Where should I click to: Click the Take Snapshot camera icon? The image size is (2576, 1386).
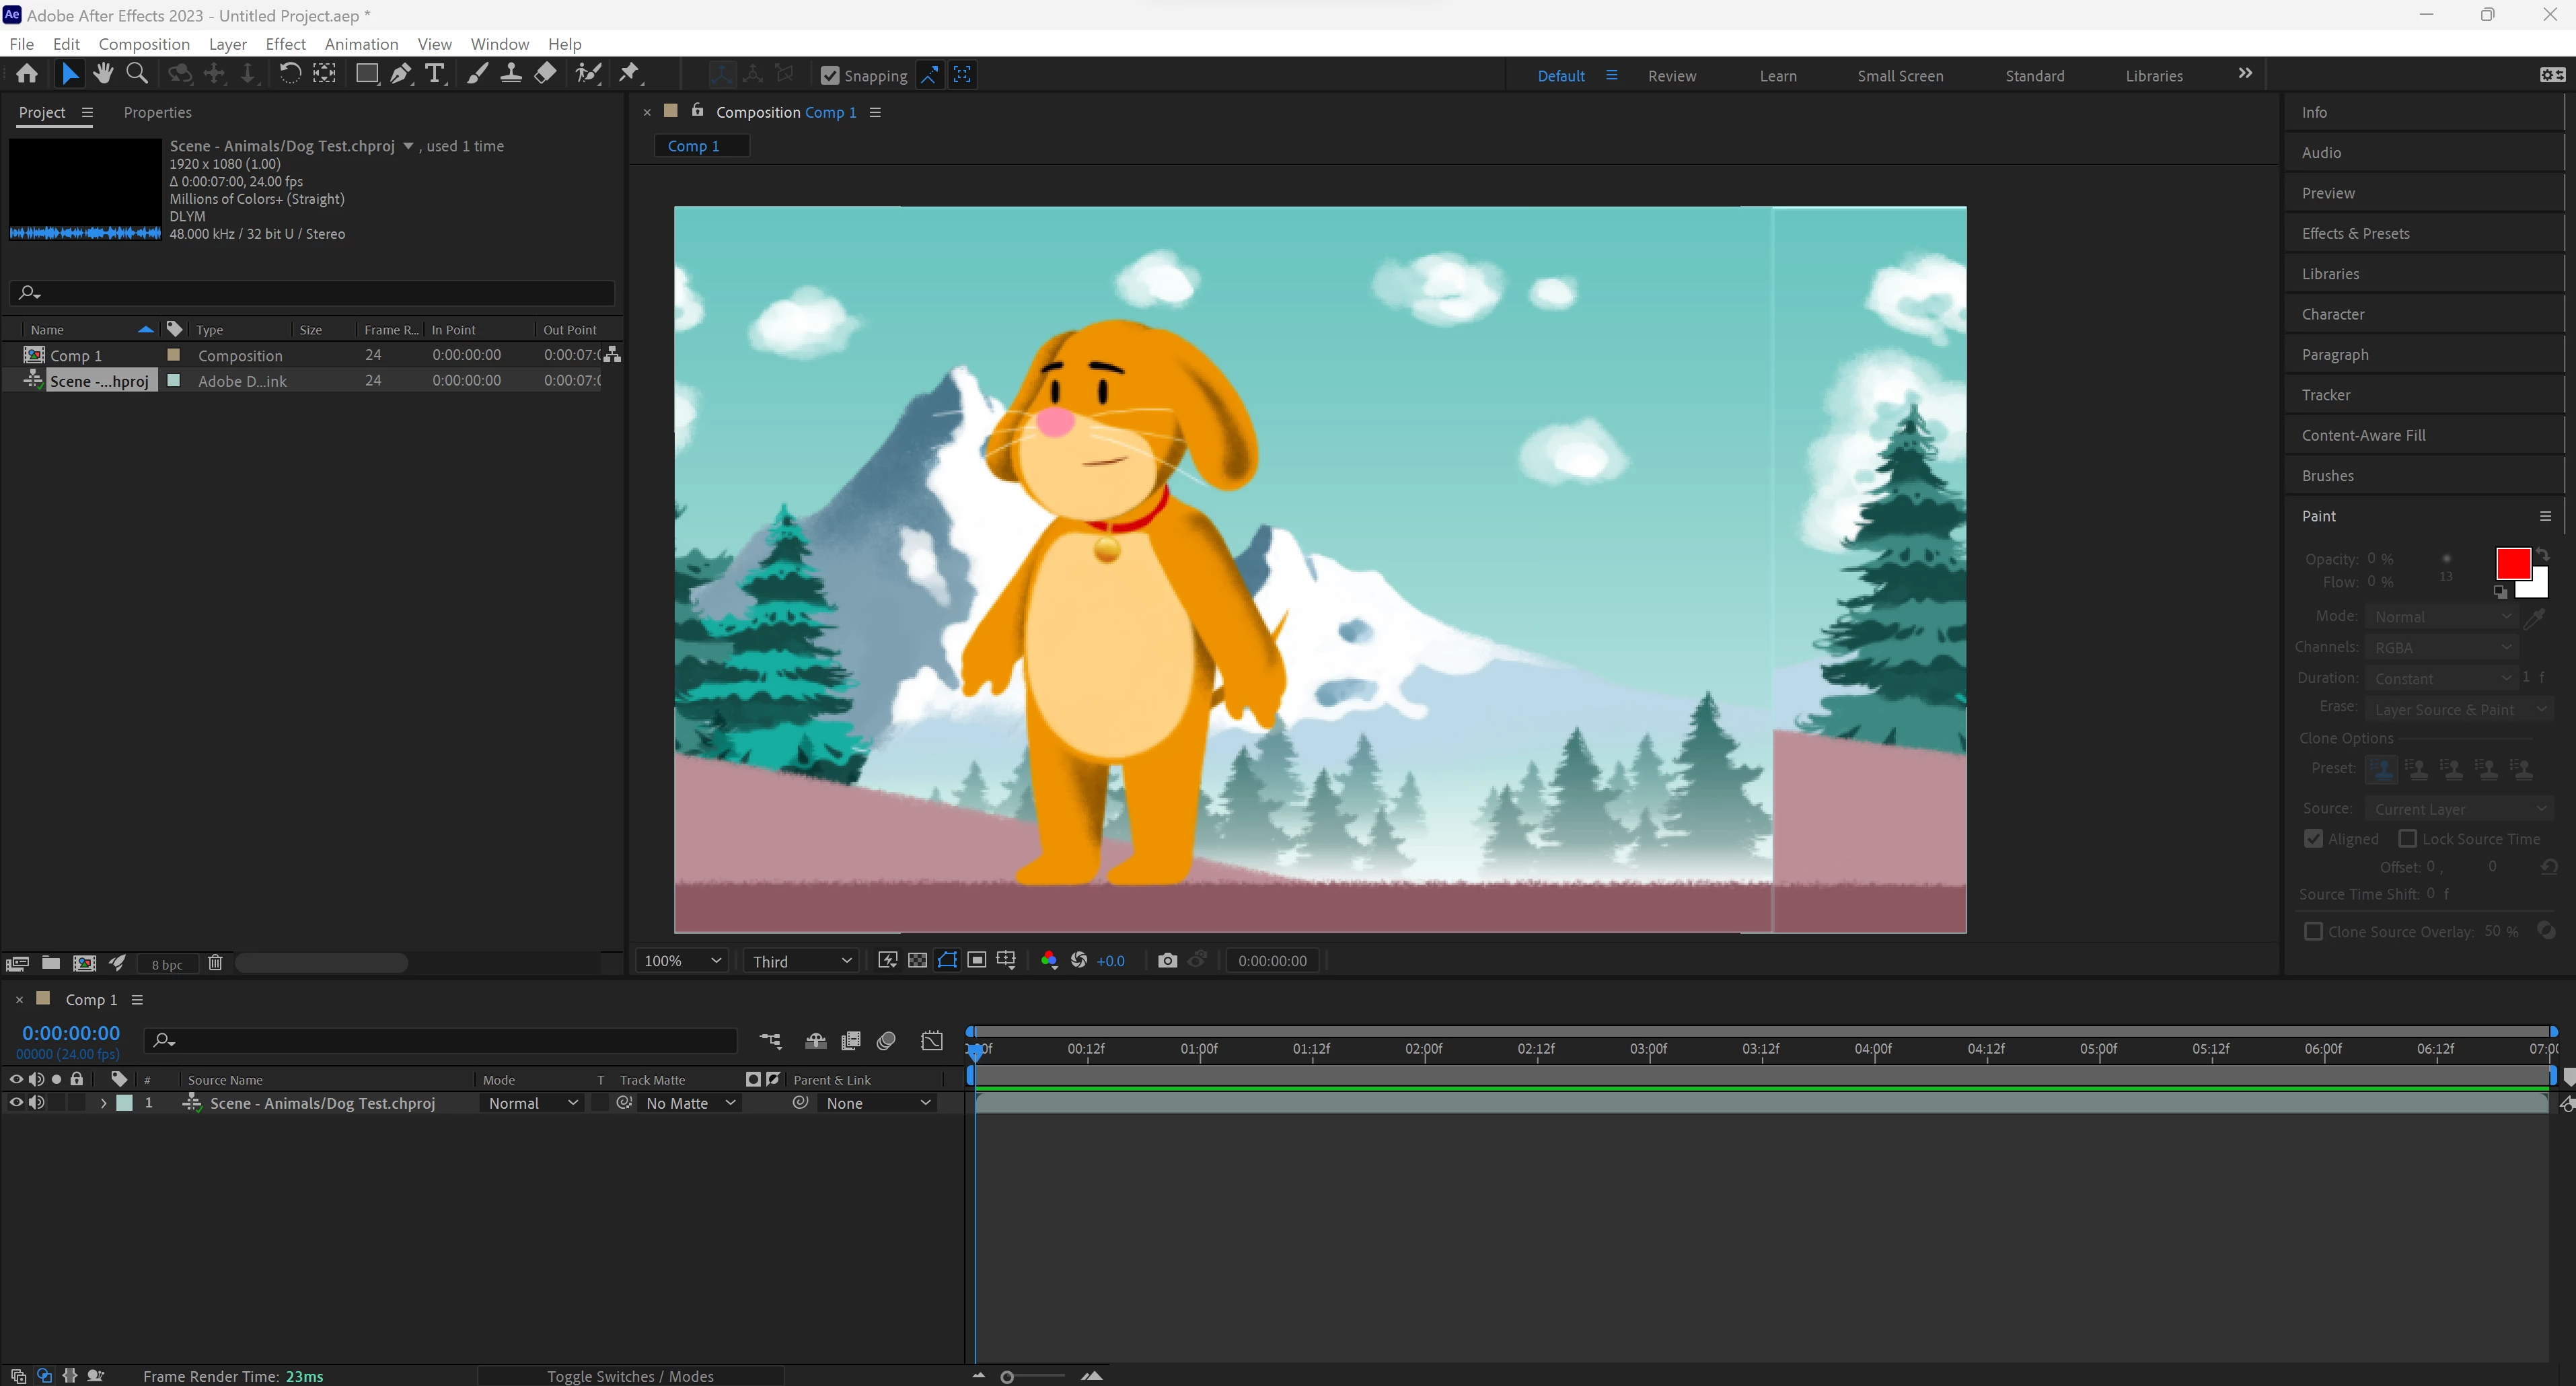coord(1166,960)
